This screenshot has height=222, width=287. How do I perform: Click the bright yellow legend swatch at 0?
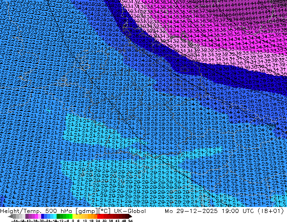tap(74, 216)
